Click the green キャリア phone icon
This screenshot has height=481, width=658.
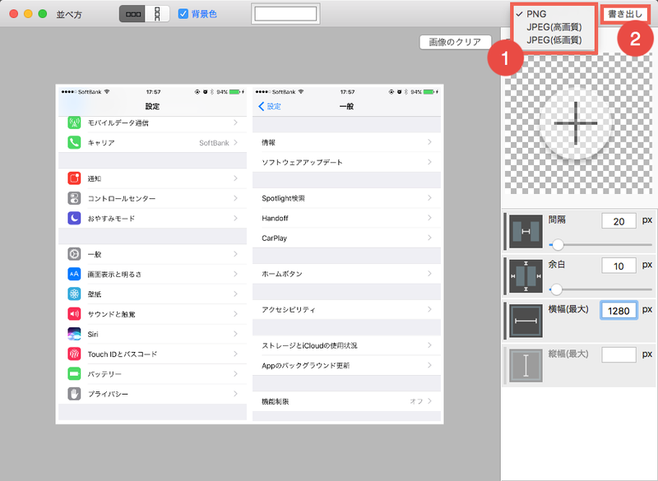click(x=74, y=142)
